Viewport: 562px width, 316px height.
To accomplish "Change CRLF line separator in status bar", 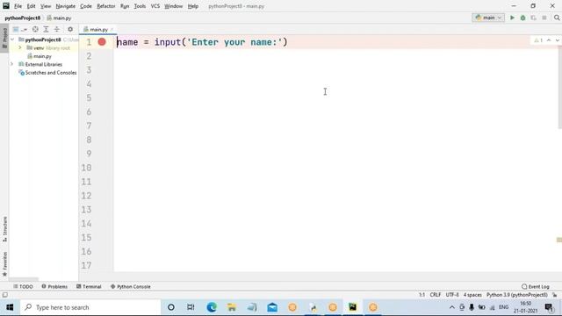I will [x=436, y=295].
